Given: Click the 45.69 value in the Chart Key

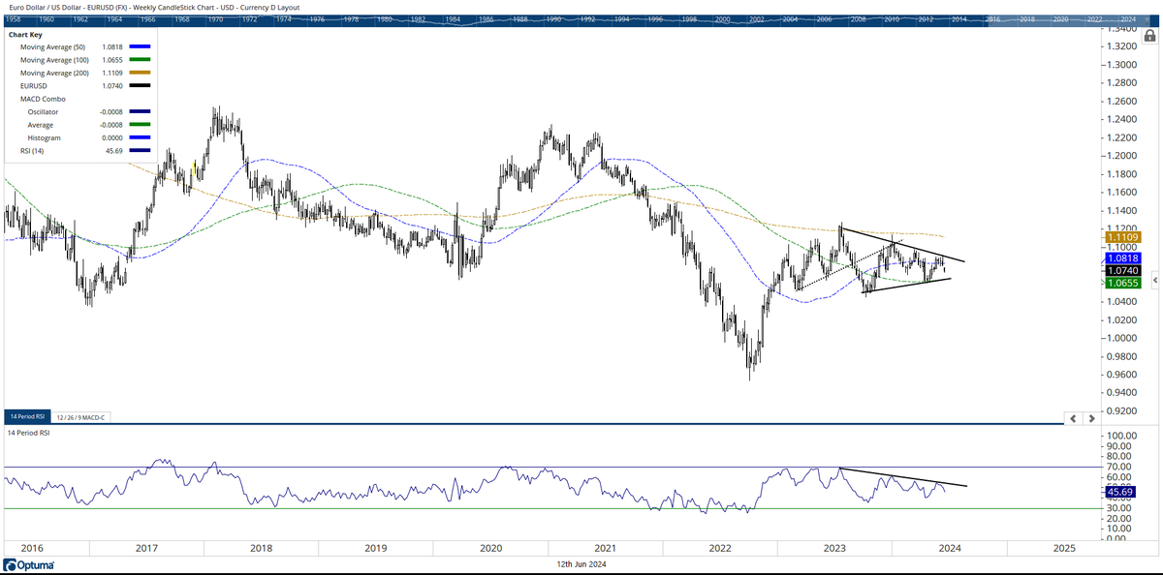Looking at the screenshot, I should pos(113,151).
